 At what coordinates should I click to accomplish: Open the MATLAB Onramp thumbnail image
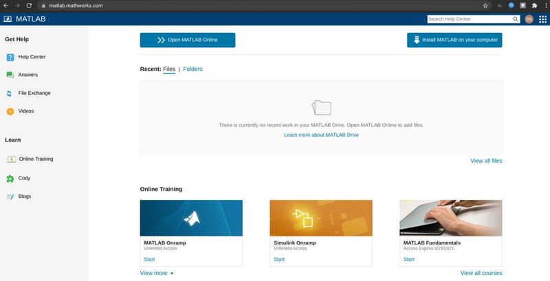(x=191, y=218)
